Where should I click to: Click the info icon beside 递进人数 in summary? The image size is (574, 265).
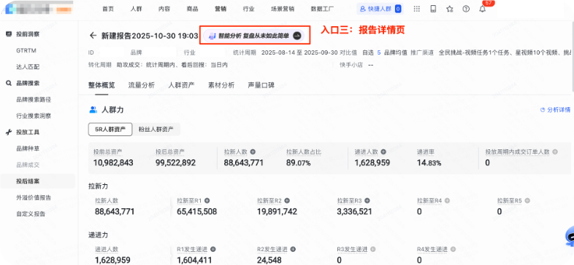pos(383,152)
